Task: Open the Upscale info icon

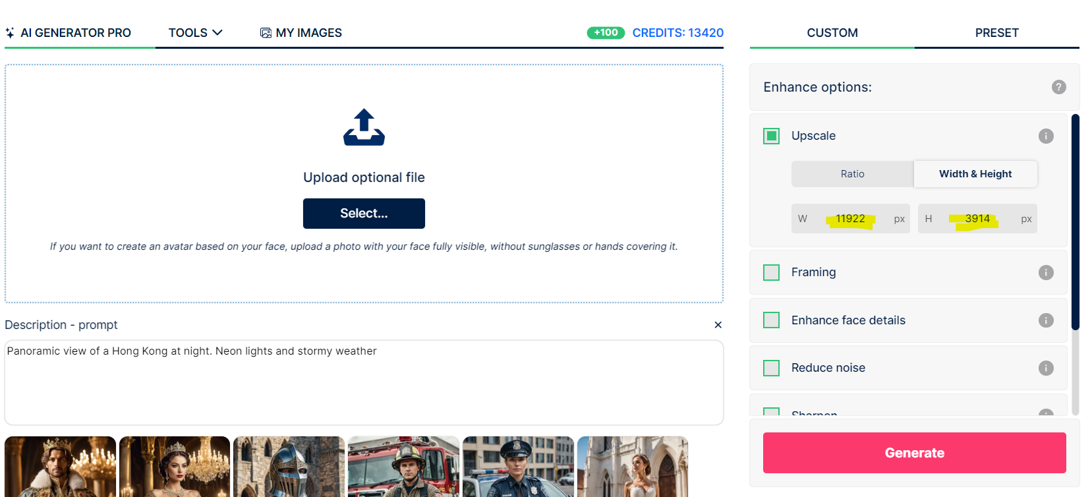Action: 1046,136
